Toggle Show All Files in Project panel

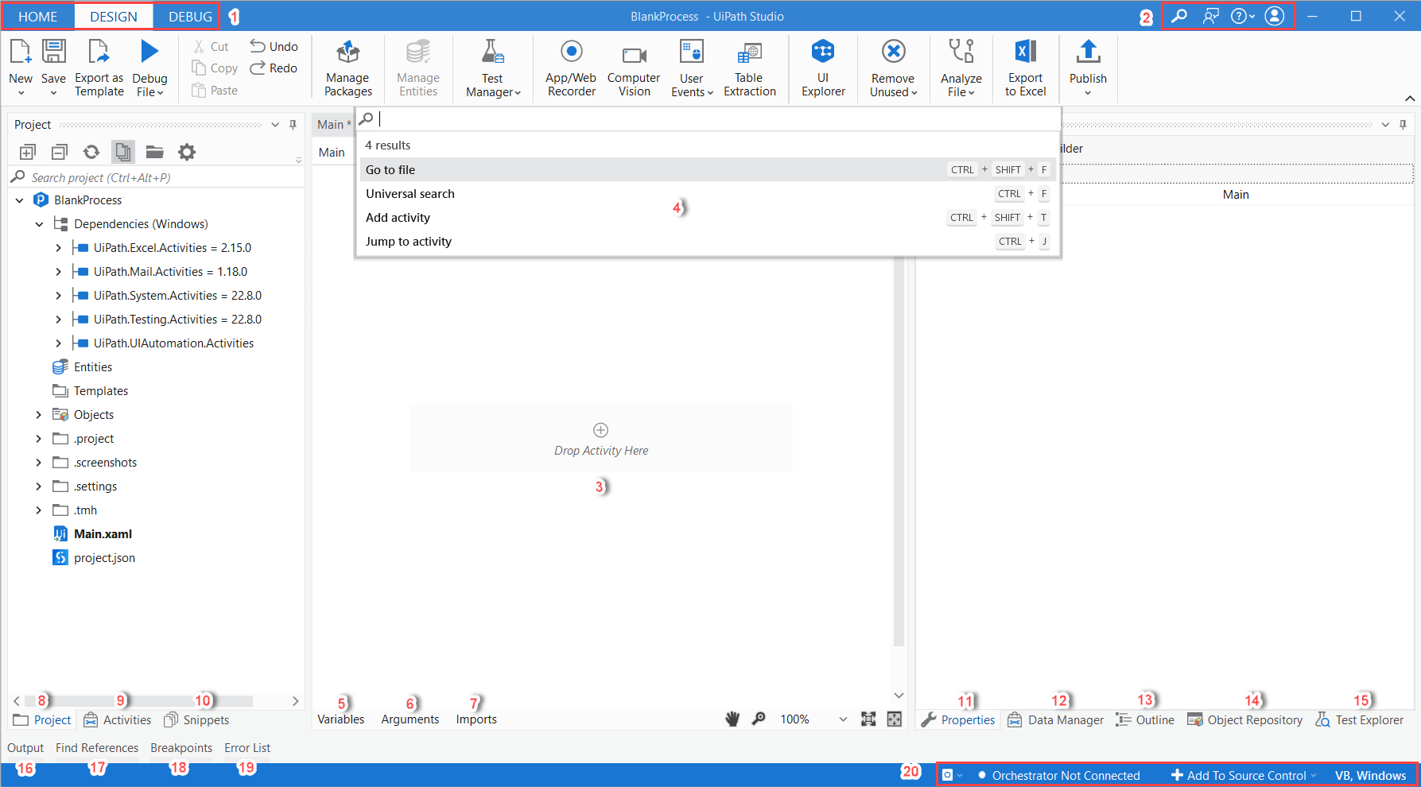(x=122, y=151)
